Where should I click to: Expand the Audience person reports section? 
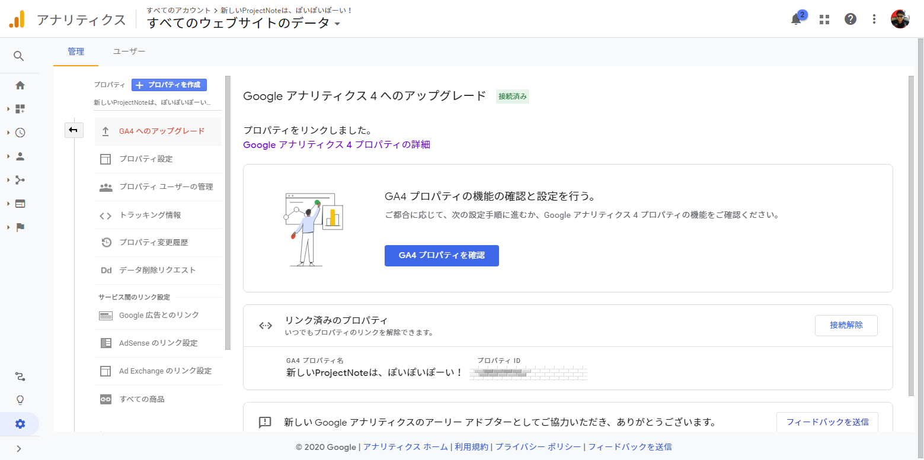coord(20,156)
